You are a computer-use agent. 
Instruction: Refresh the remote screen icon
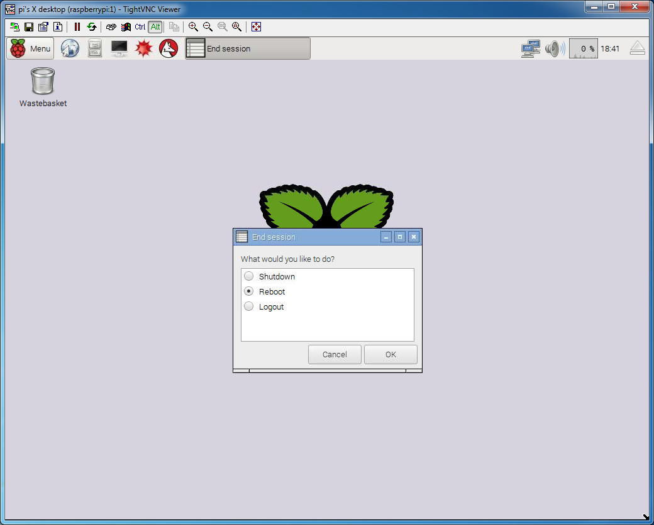(x=91, y=27)
